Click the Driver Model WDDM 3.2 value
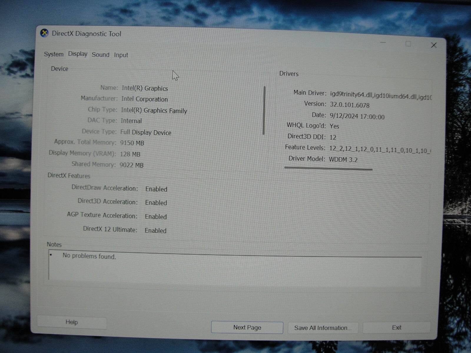The height and width of the screenshot is (353, 471). pyautogui.click(x=344, y=159)
